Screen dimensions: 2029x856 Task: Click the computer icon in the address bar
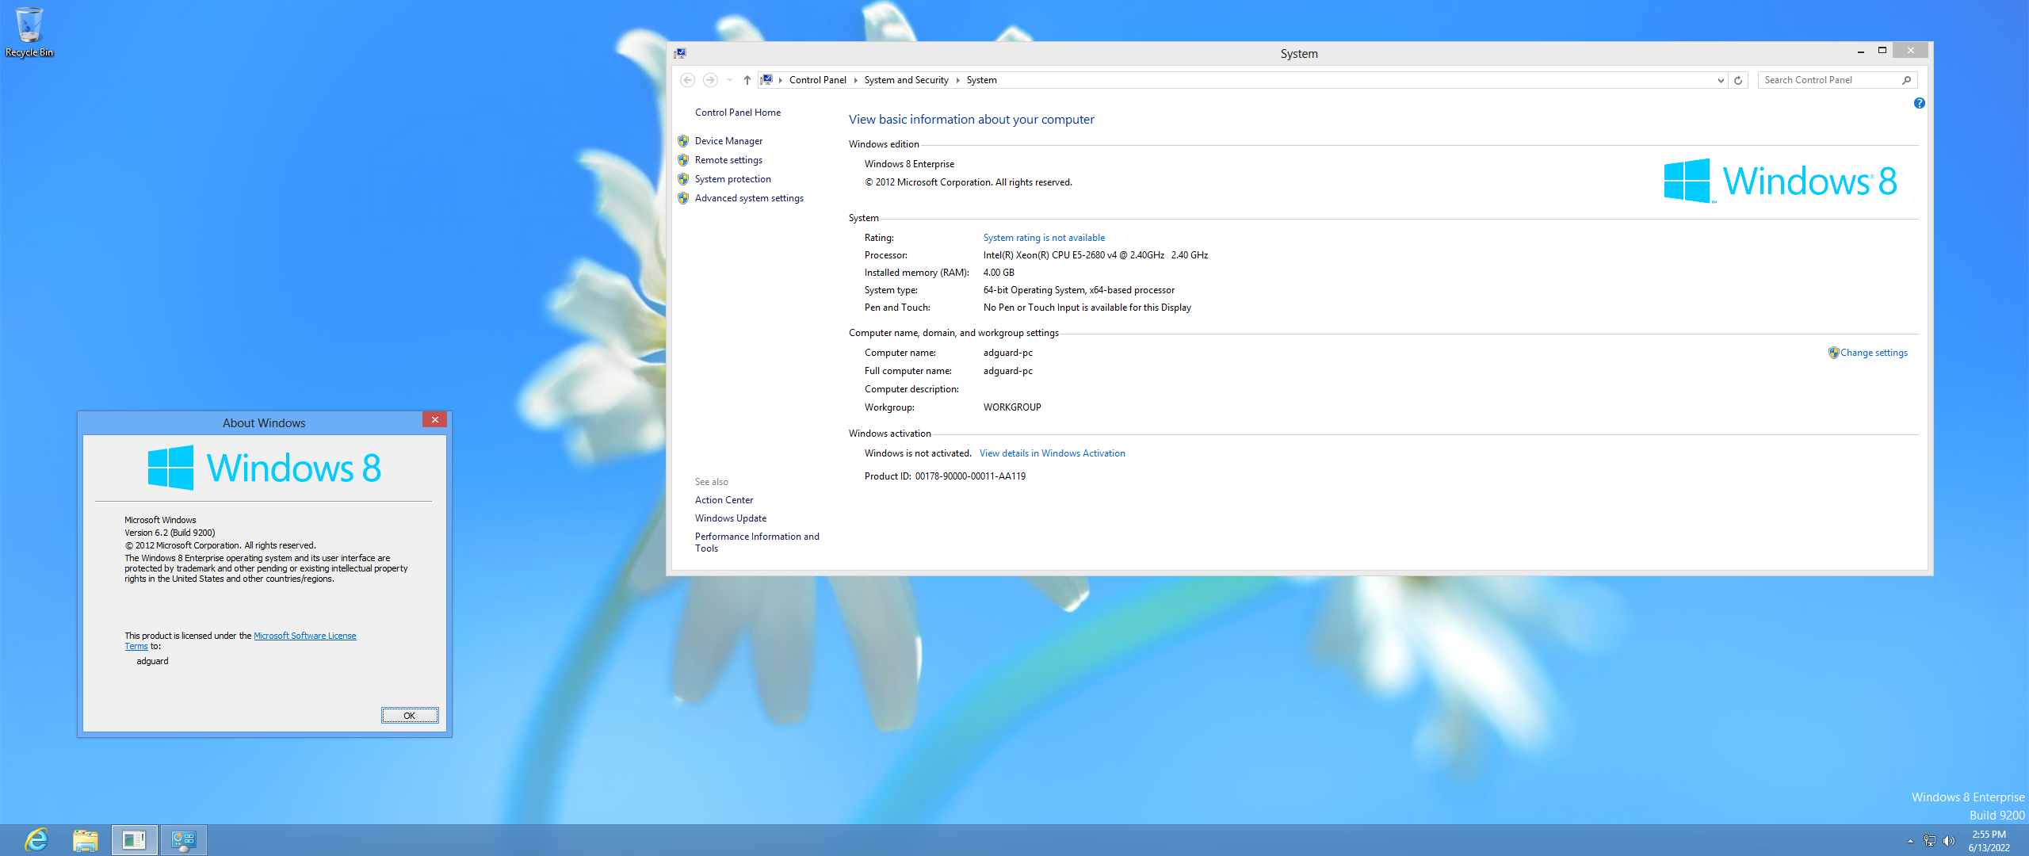[x=766, y=80]
